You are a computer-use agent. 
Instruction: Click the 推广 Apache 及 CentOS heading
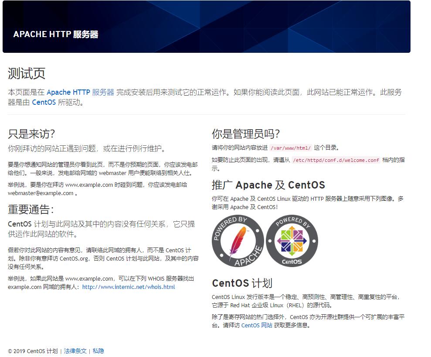268,185
